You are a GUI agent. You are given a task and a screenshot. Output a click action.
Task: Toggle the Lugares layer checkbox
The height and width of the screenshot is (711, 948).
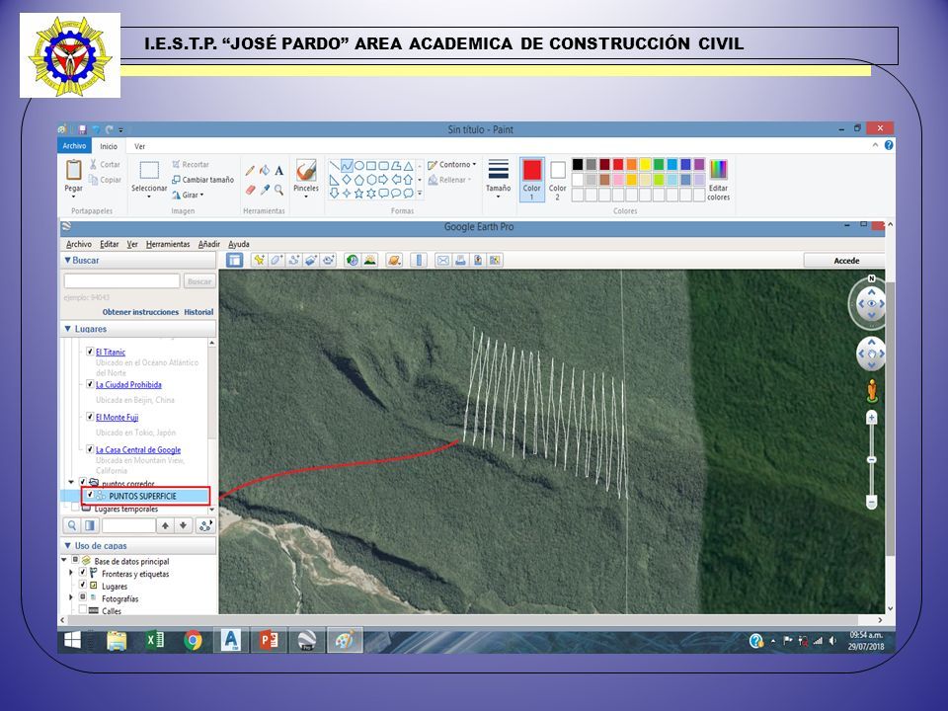83,586
